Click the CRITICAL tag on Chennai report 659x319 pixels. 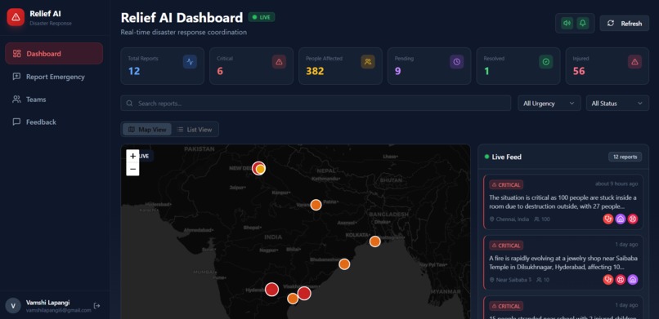pos(506,185)
